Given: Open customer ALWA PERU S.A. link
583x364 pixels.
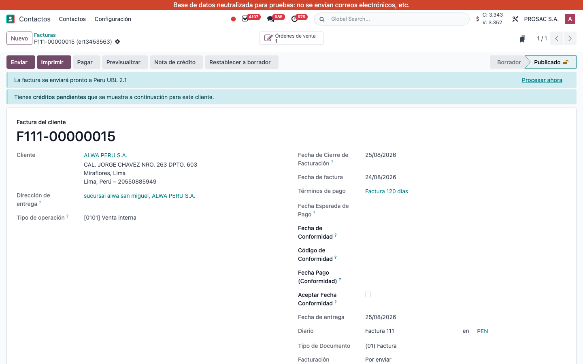Looking at the screenshot, I should [106, 155].
